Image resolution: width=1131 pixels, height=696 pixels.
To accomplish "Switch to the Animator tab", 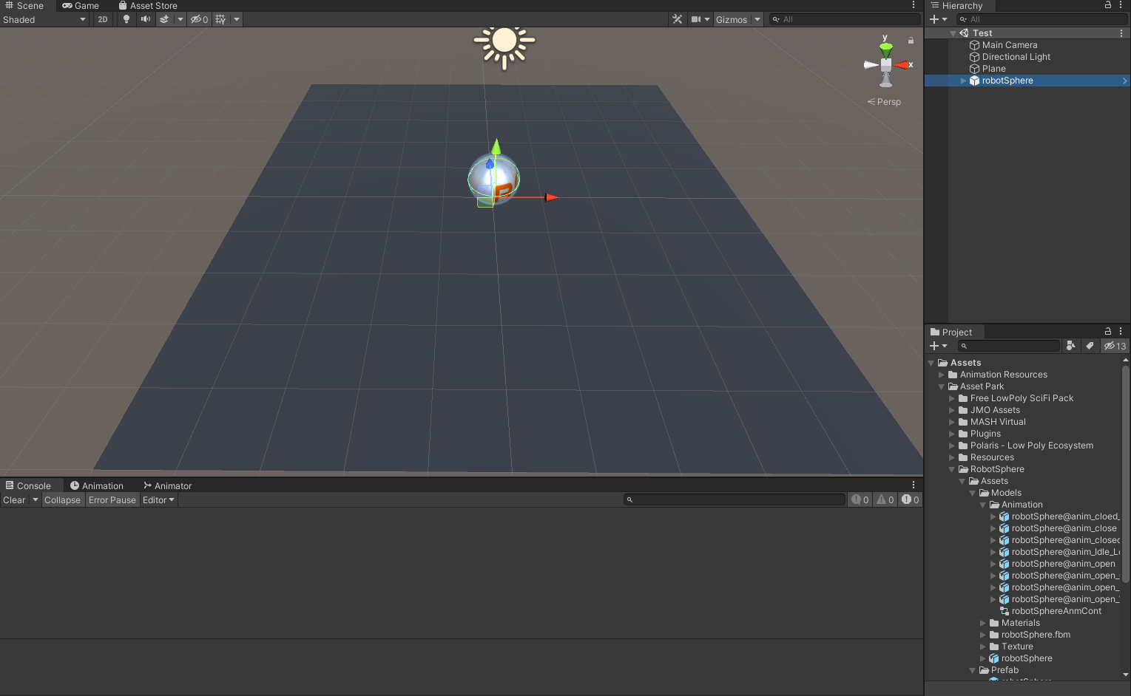I will [x=168, y=485].
